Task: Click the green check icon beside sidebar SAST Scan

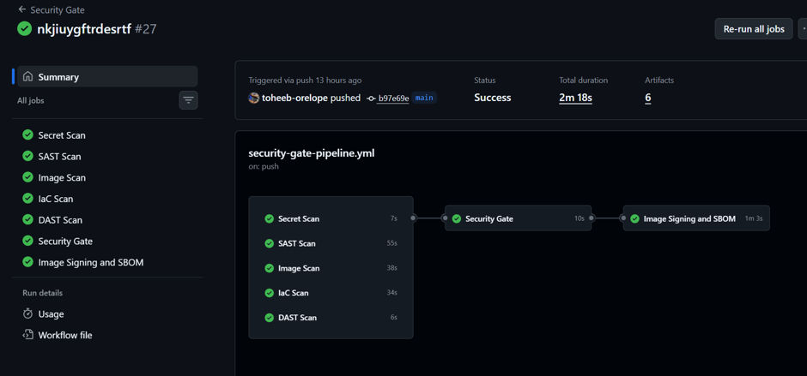Action: coord(27,156)
